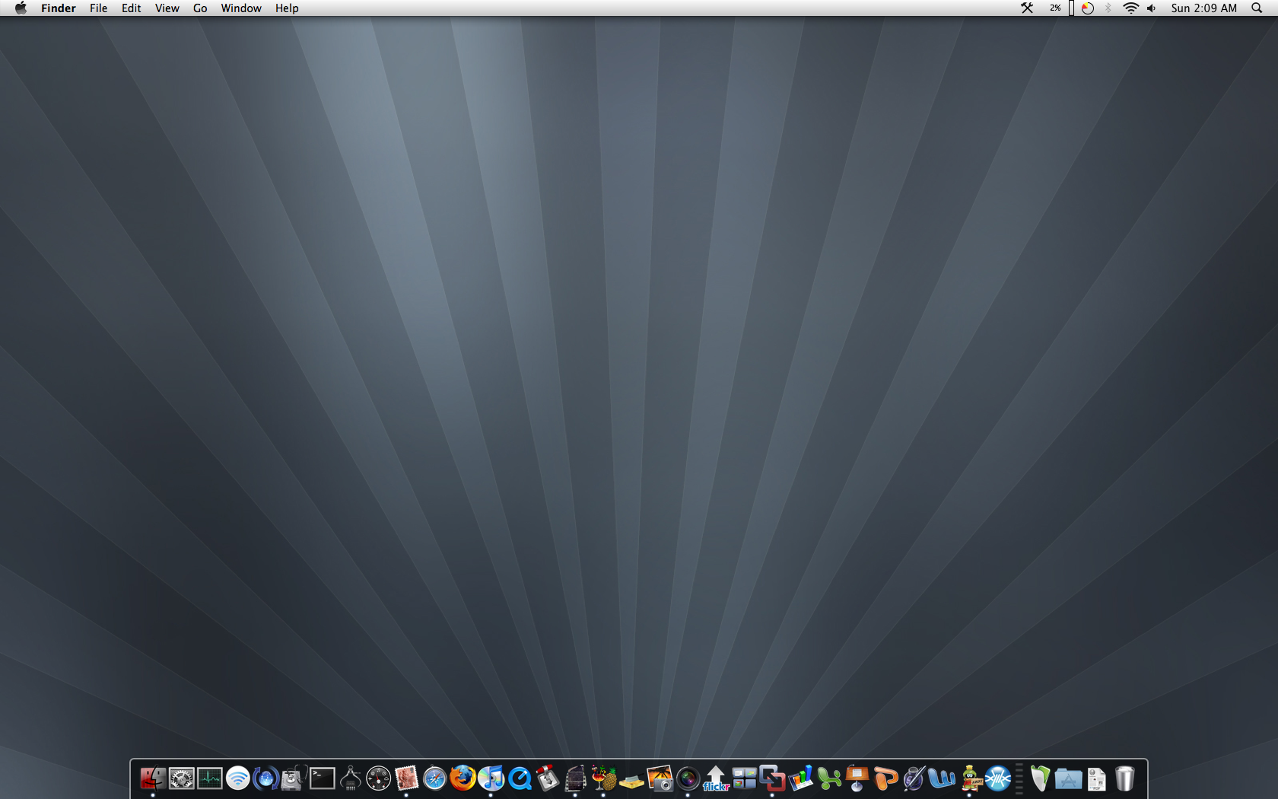Open the Transmission lever icon in Dock
Viewport: 1278px width, 799px height.
click(547, 778)
